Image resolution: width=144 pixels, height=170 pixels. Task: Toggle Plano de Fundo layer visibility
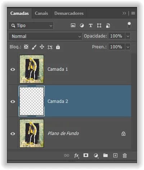tap(13, 134)
